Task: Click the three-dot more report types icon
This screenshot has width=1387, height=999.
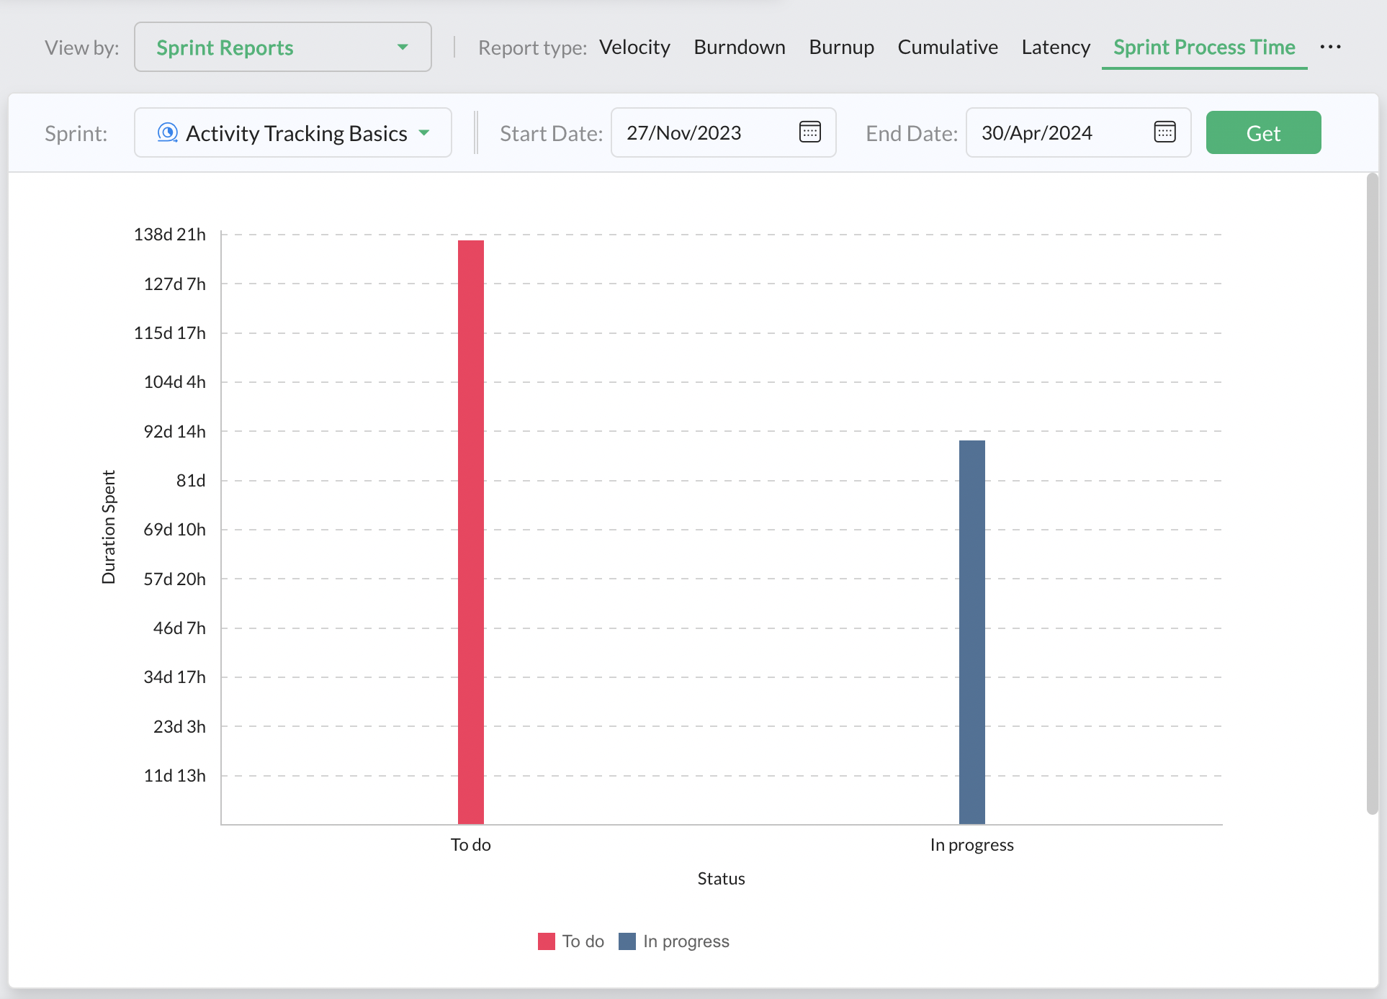Action: pos(1330,47)
